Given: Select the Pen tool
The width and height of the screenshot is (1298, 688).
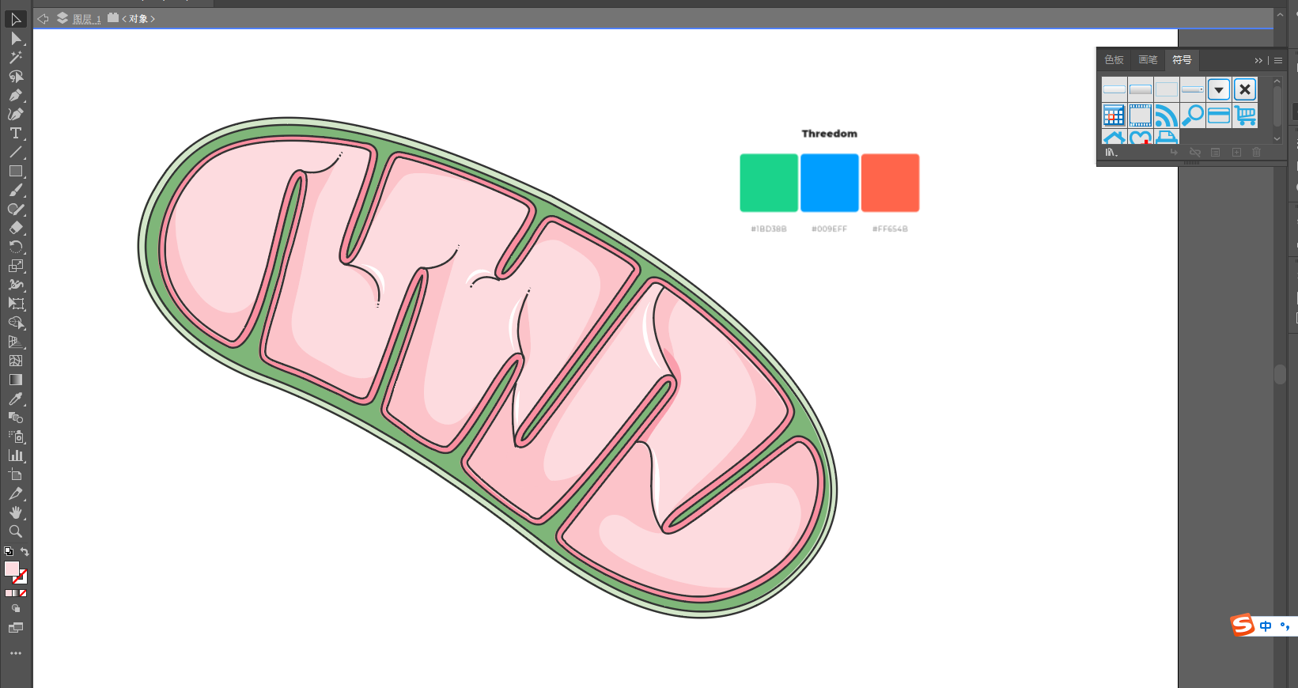Looking at the screenshot, I should tap(16, 95).
